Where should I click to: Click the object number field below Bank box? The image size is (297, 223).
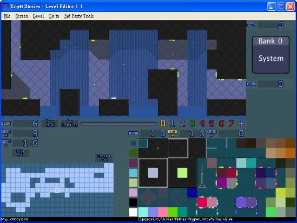271,84
